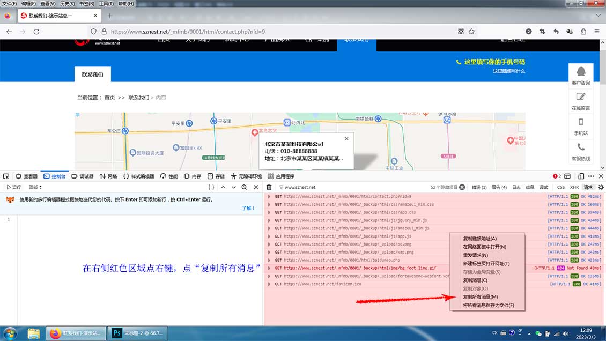Toggle the 警告 (4) console filter
606x341 pixels.
click(499, 187)
